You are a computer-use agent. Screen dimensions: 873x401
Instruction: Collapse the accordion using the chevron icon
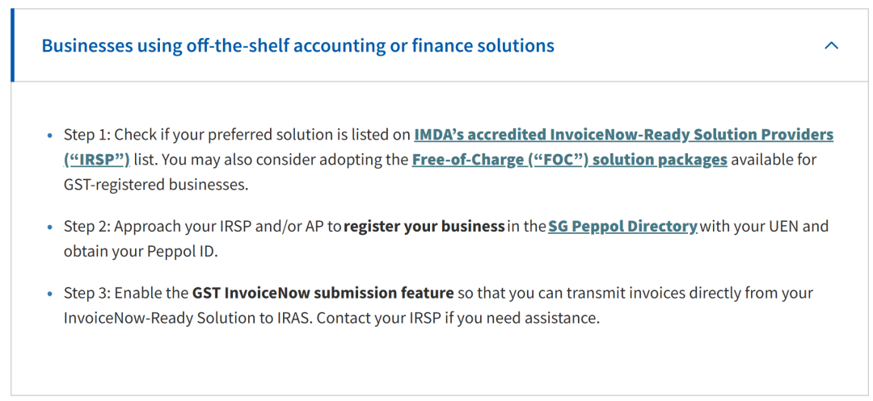831,46
